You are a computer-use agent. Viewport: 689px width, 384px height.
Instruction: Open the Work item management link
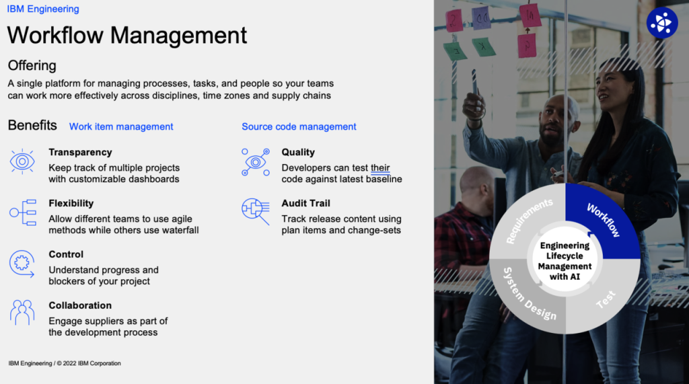pyautogui.click(x=121, y=126)
